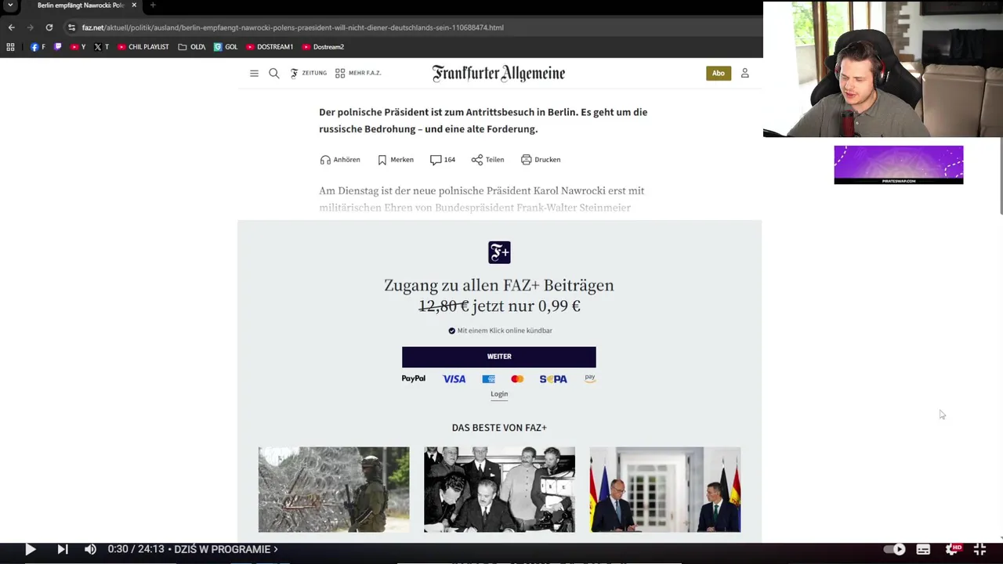1003x564 pixels.
Task: Open video quality settings gear
Action: pos(952,550)
